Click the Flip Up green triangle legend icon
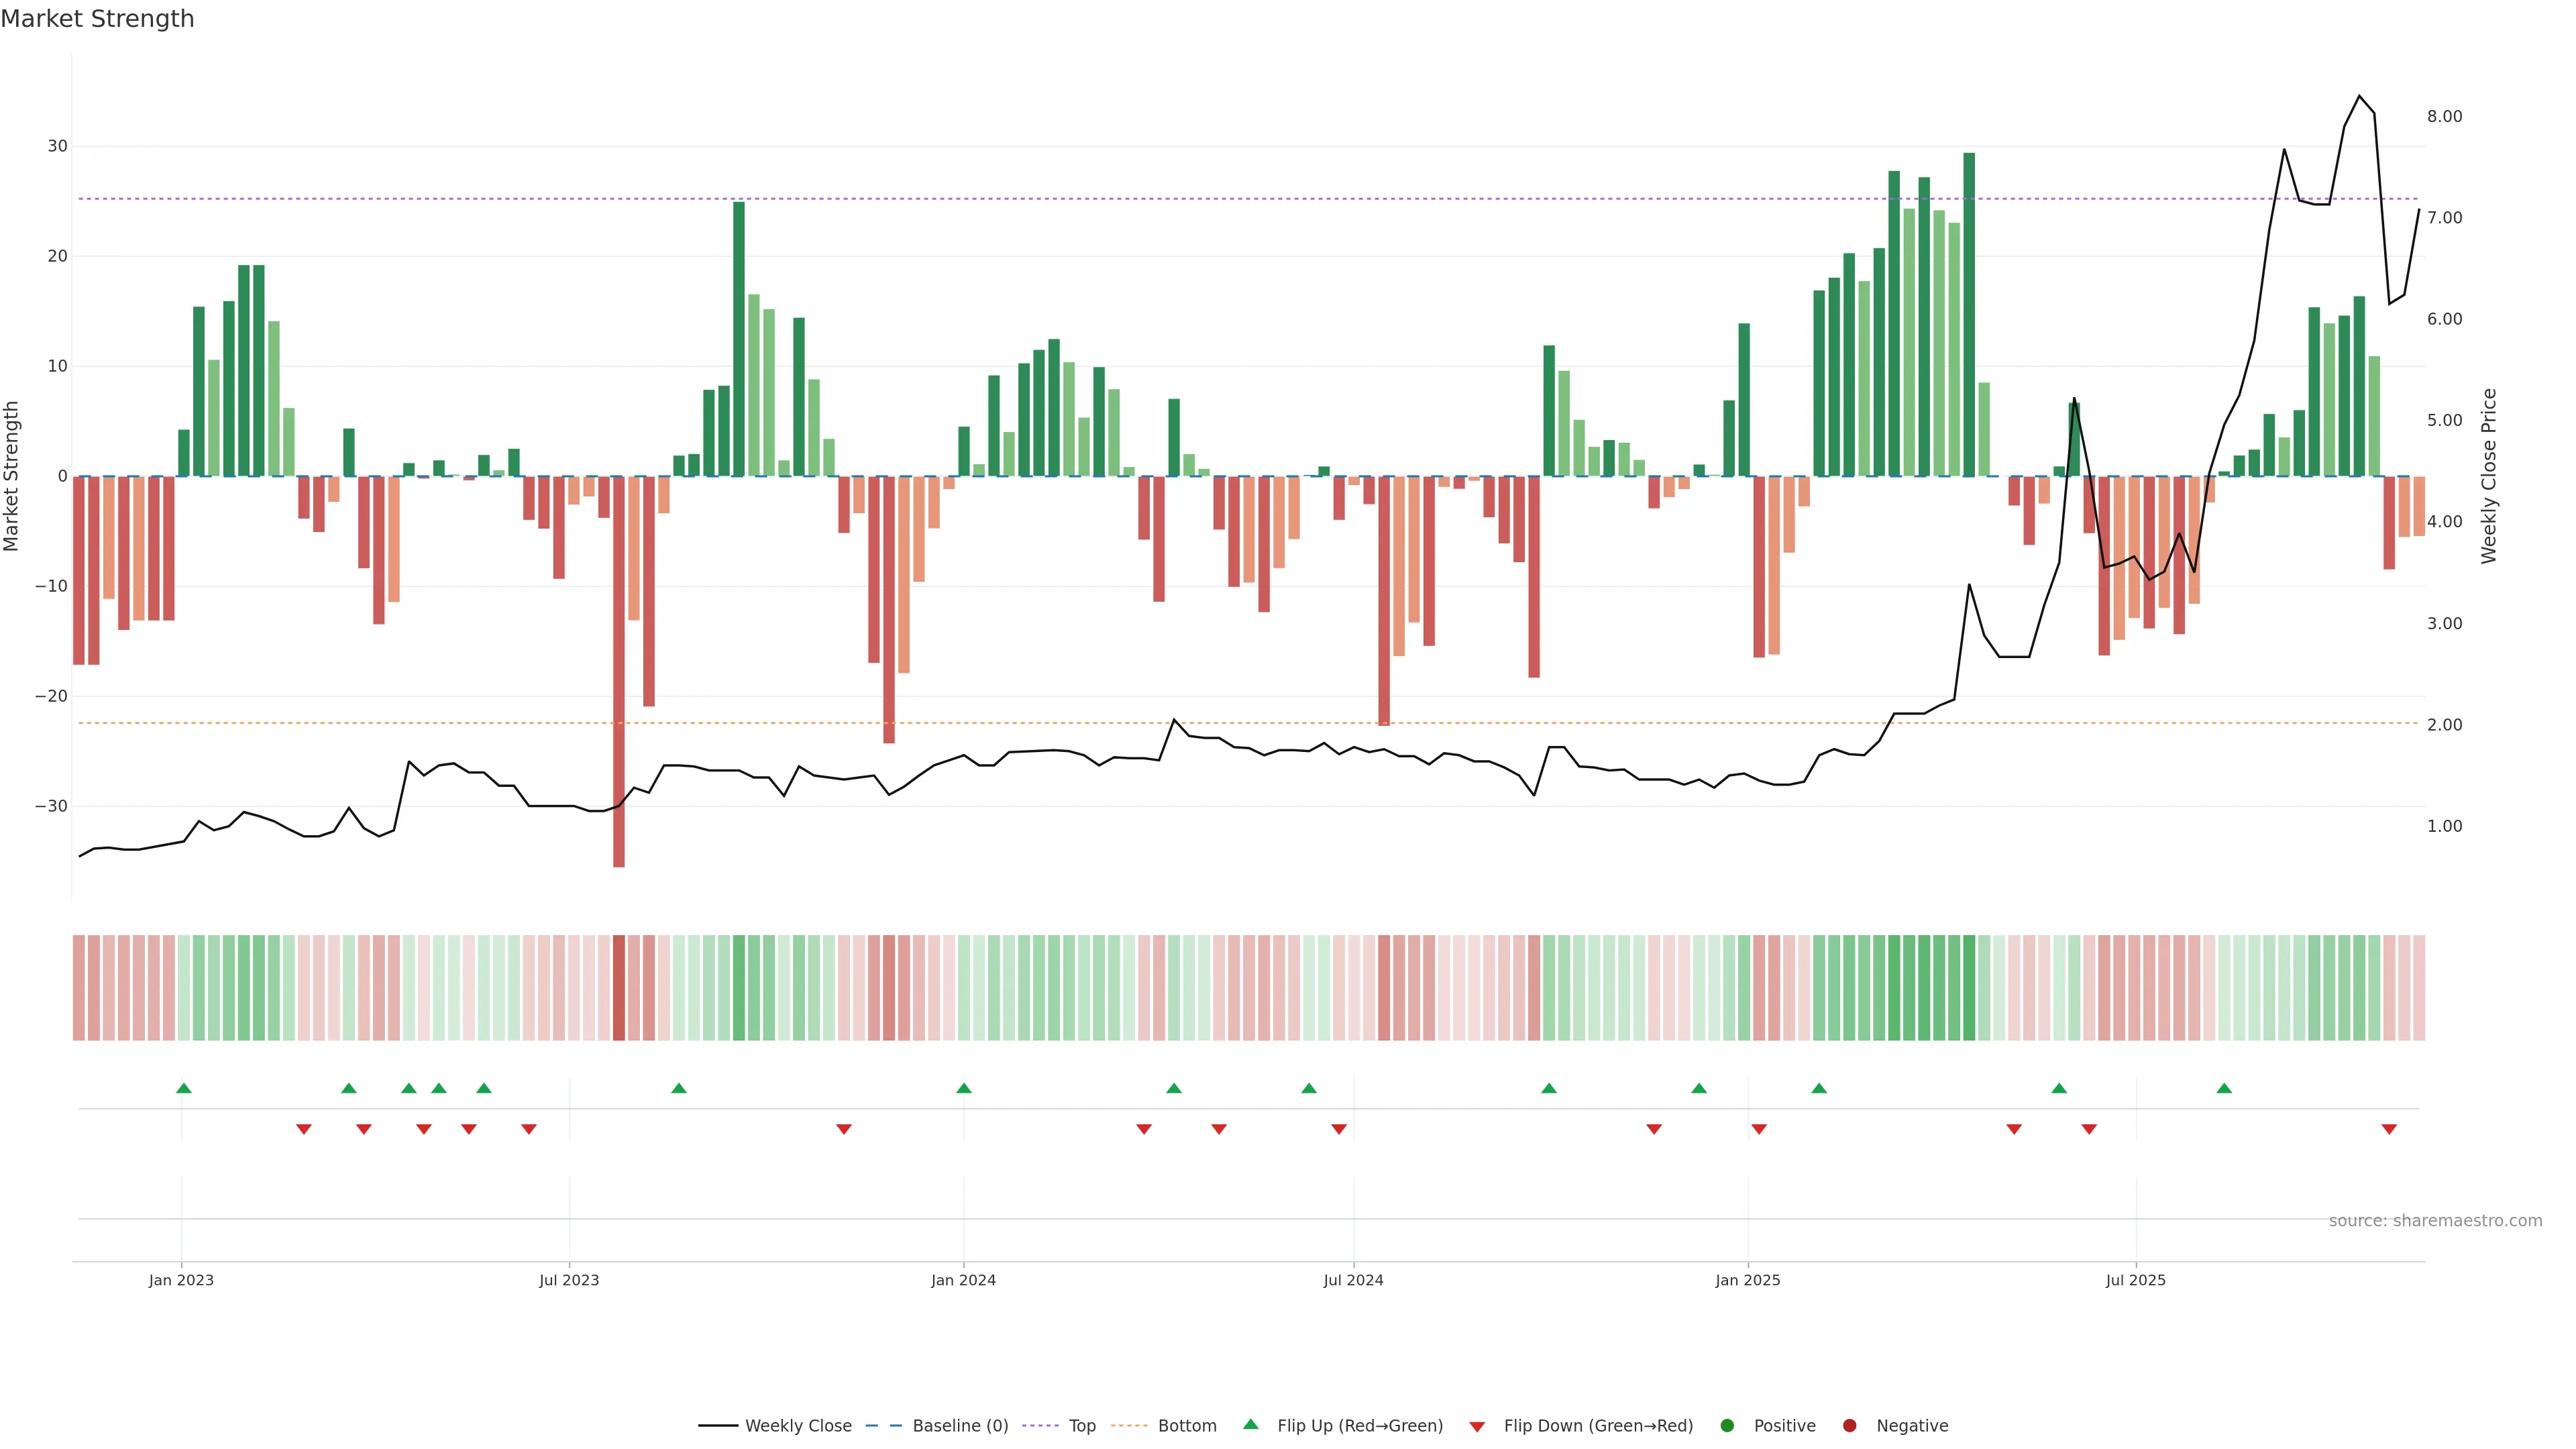The image size is (2576, 1449). point(1250,1425)
